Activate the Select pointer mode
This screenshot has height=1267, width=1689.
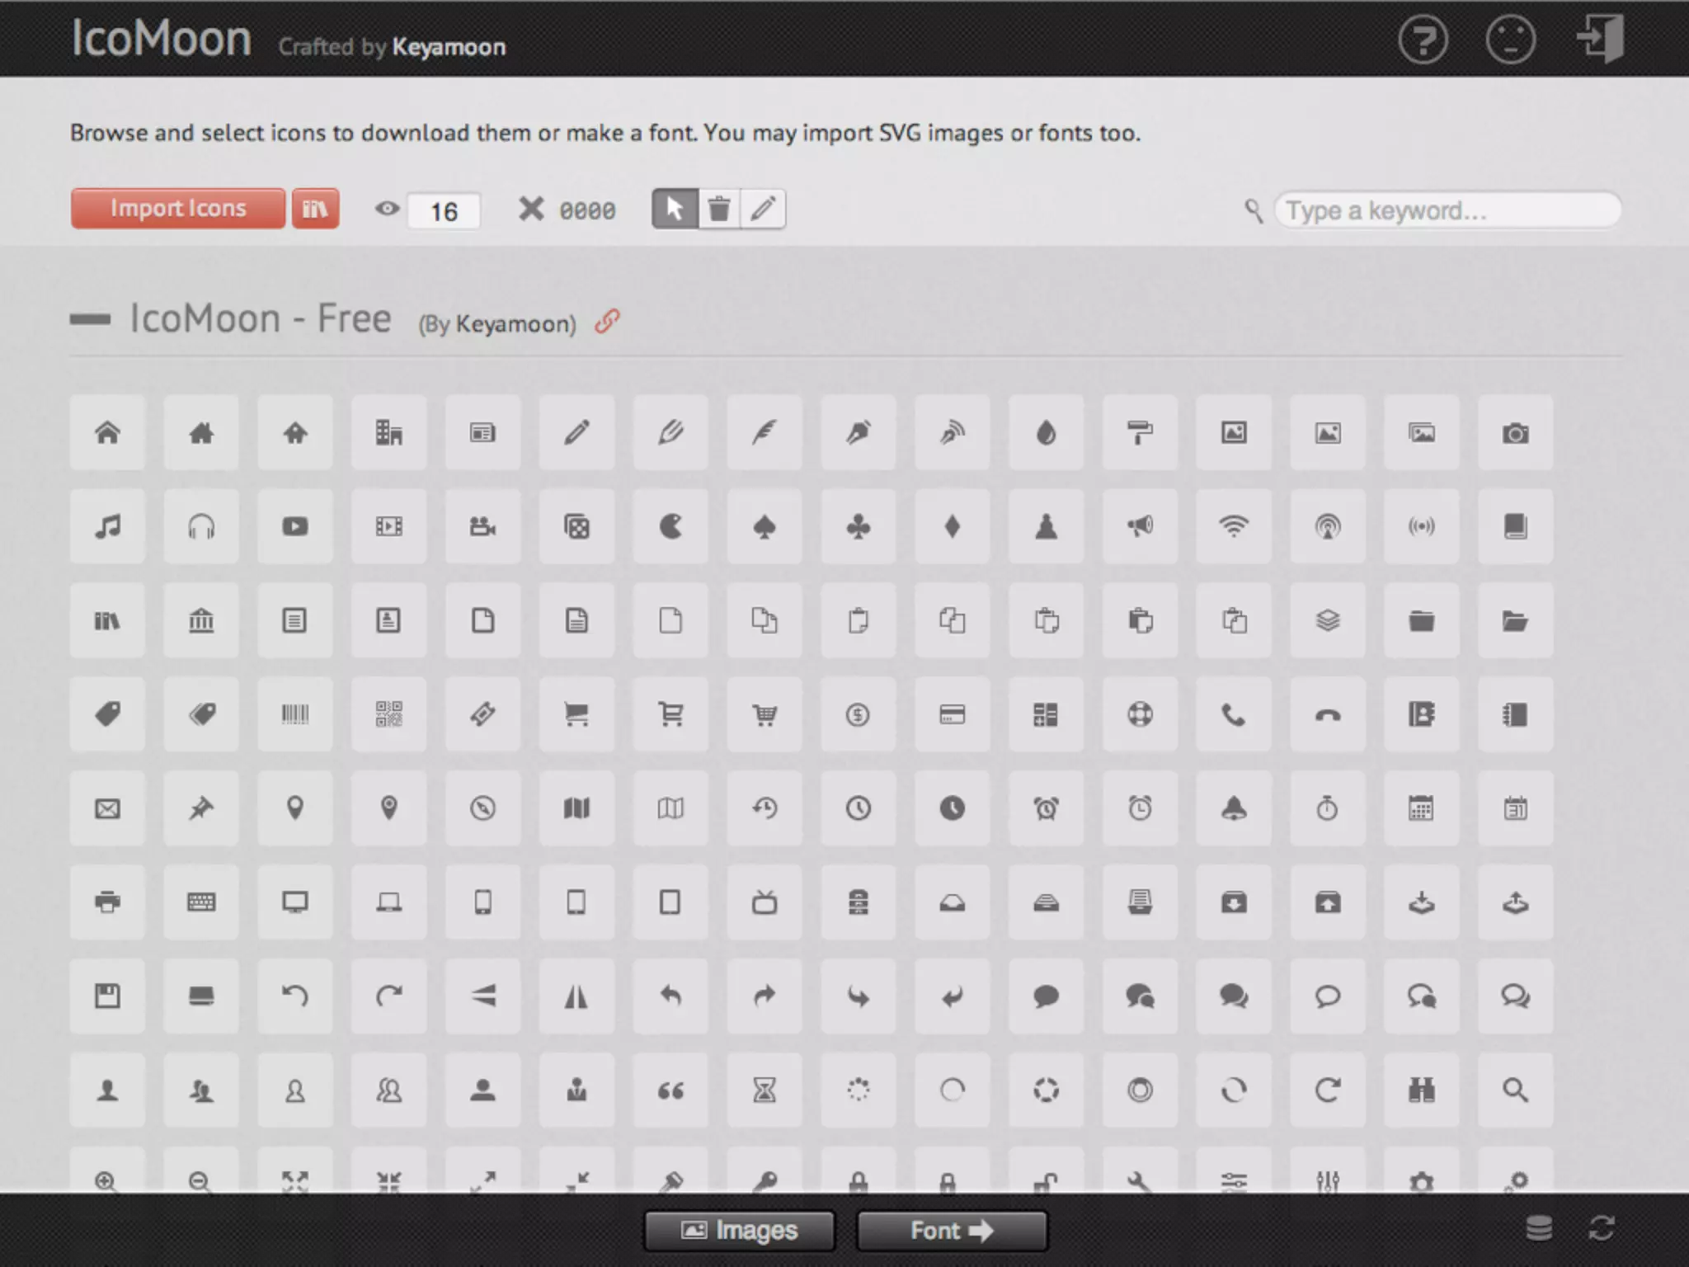675,210
